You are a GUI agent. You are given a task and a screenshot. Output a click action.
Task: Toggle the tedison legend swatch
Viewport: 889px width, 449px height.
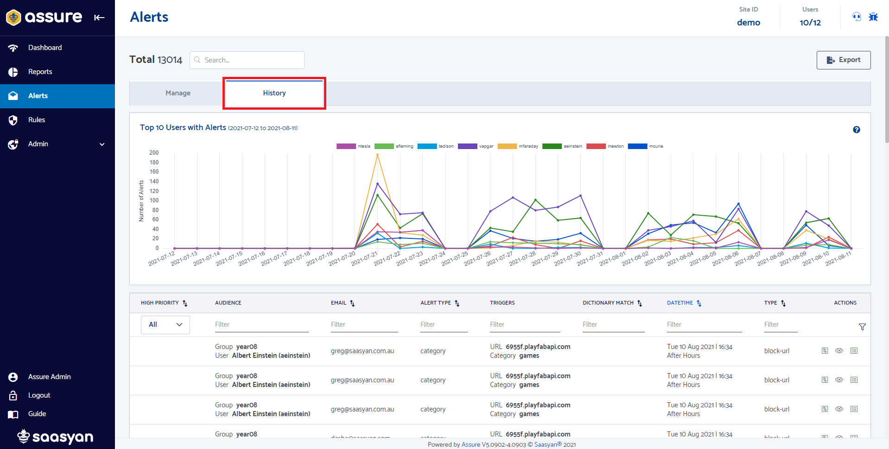pos(427,146)
